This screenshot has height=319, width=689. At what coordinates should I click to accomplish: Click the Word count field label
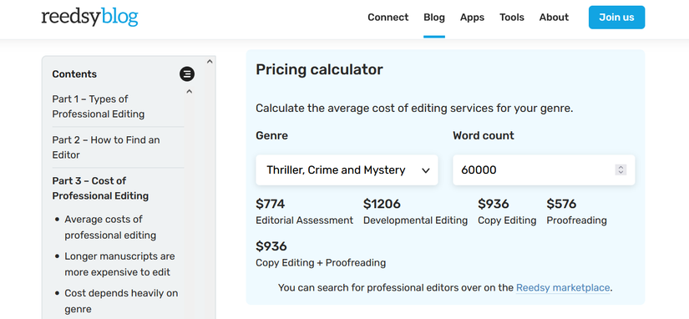[x=484, y=135]
